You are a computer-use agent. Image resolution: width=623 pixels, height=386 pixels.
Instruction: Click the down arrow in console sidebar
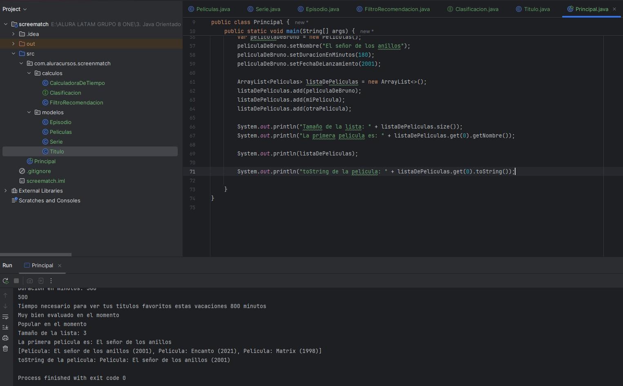[5, 306]
